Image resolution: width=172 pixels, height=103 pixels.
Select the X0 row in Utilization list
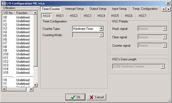pyautogui.click(x=18, y=17)
